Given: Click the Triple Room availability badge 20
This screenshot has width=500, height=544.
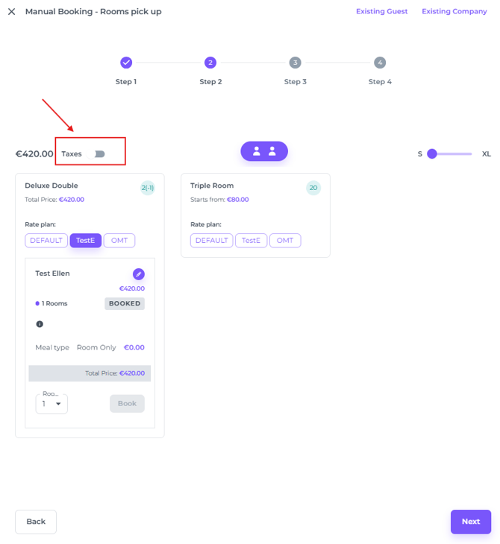Looking at the screenshot, I should click(313, 188).
